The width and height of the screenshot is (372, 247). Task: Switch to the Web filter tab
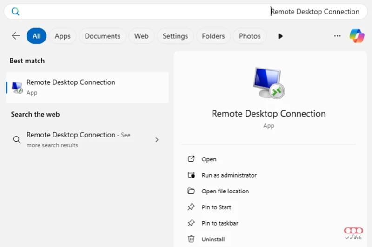point(141,36)
